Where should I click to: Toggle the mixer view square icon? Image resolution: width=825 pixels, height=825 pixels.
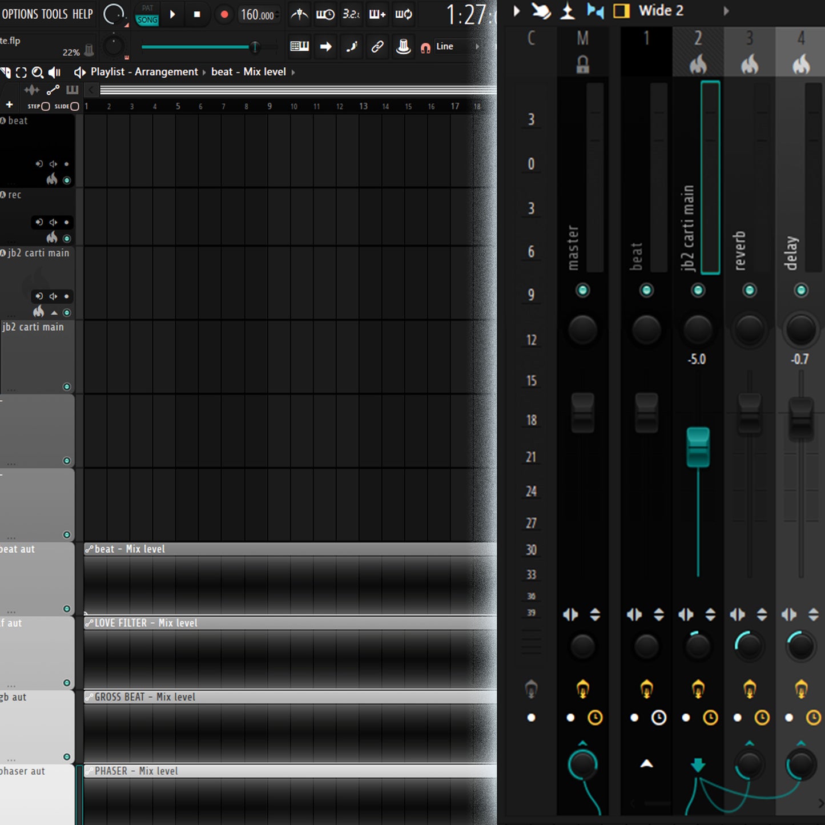coord(621,11)
